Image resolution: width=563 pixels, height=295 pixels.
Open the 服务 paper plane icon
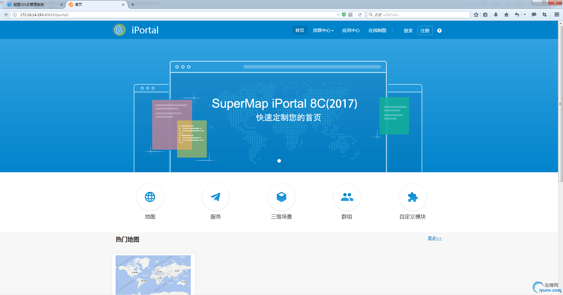click(x=216, y=197)
